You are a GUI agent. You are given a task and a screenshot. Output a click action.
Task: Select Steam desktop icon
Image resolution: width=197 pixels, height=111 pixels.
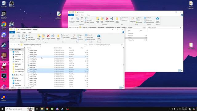[x=4, y=46]
